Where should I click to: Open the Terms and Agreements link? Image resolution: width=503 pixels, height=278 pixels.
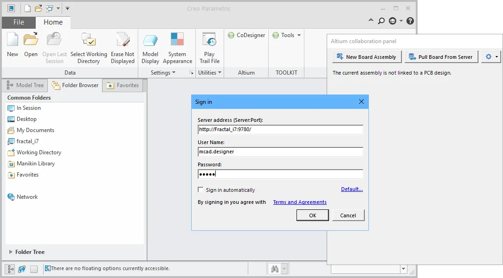[300, 202]
